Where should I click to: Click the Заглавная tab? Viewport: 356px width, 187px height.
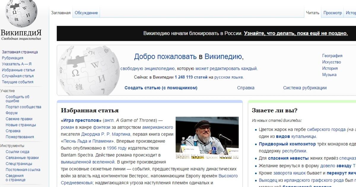click(x=61, y=13)
